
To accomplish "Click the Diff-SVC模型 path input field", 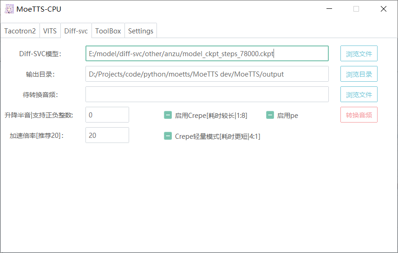I will pyautogui.click(x=207, y=53).
